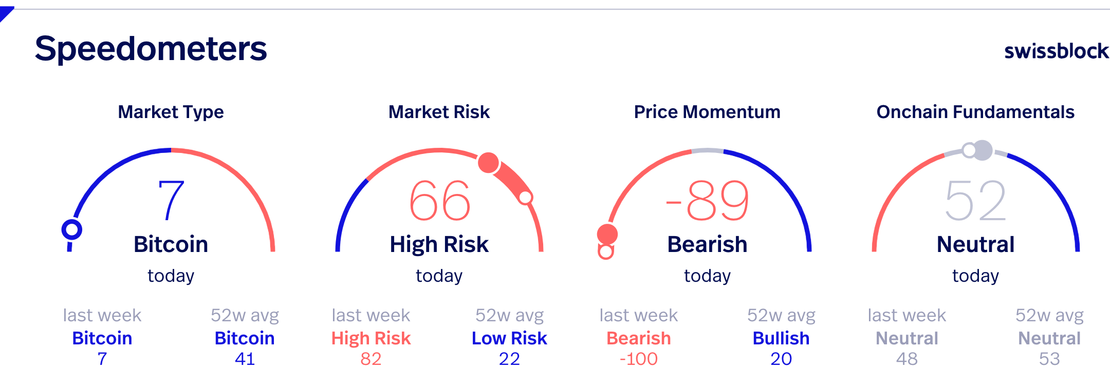1110x388 pixels.
Task: Click the Speedometers page heading
Action: 151,49
